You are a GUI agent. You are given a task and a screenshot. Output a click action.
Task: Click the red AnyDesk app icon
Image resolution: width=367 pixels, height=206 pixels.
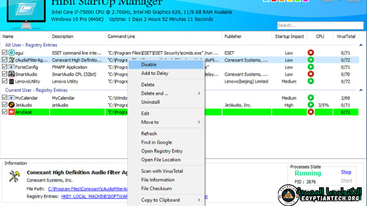[11, 112]
